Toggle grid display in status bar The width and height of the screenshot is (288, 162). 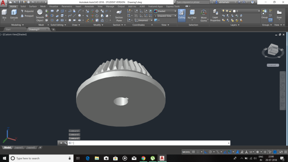point(193,152)
